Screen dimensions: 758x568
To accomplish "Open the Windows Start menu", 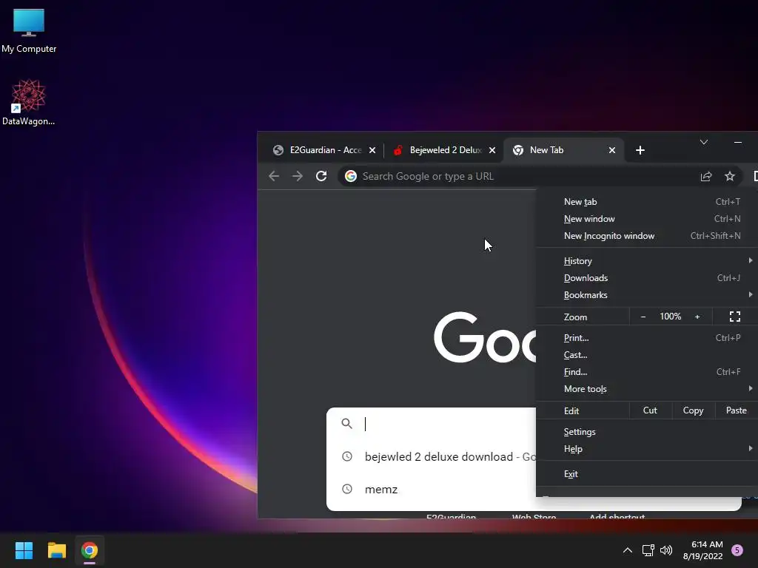I will click(24, 550).
